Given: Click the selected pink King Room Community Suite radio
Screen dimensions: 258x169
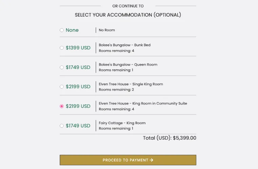Looking at the screenshot, I should tap(62, 106).
